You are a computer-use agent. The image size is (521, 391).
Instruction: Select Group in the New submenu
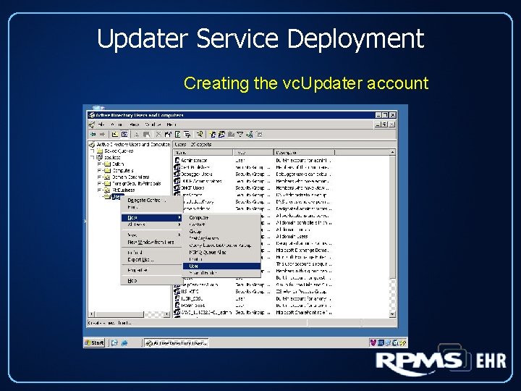221,232
